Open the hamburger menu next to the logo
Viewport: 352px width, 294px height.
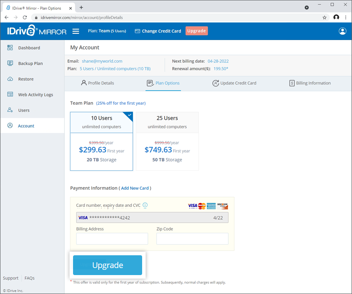[76, 31]
